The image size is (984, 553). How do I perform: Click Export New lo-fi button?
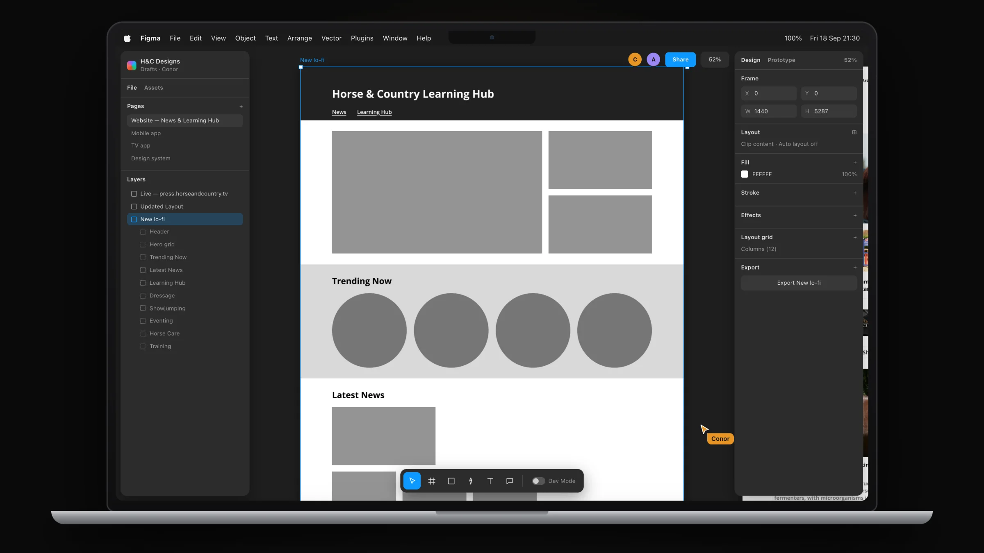(x=799, y=283)
